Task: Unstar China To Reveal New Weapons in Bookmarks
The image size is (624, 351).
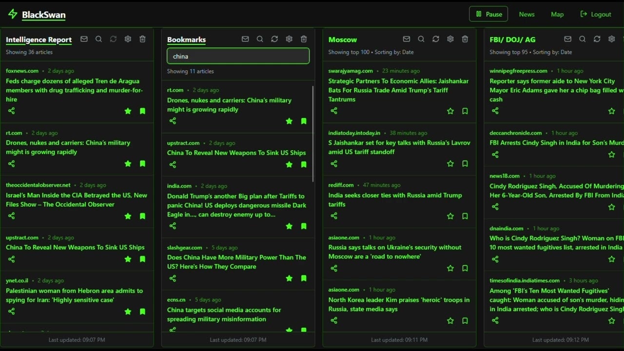Action: tap(289, 164)
